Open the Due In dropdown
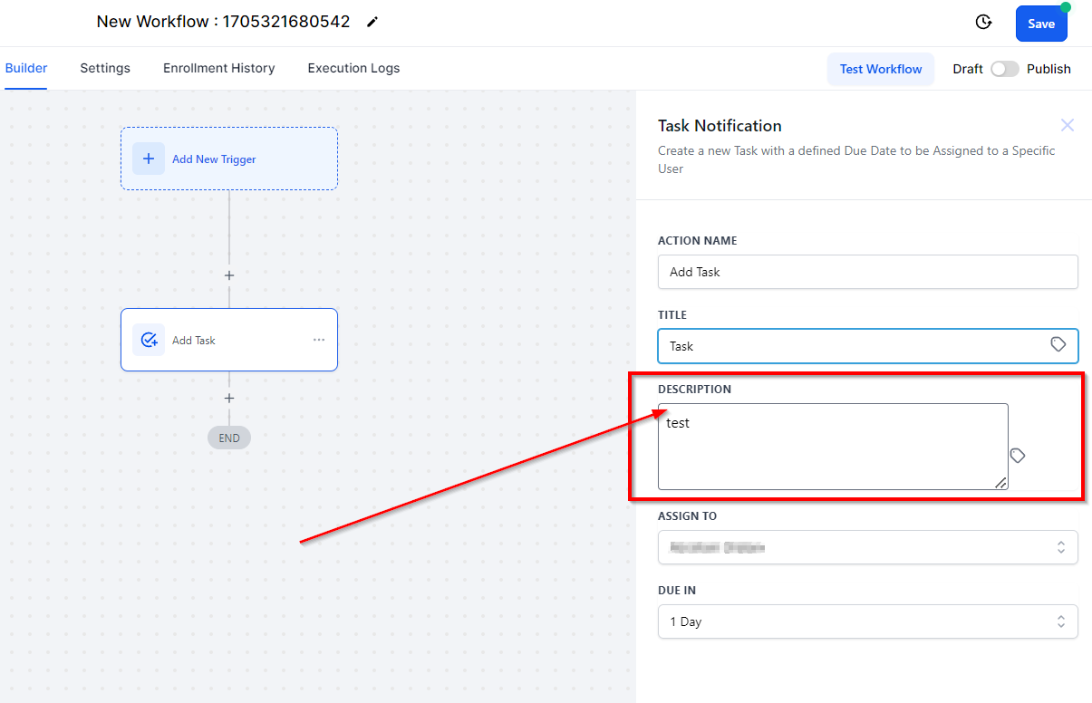The height and width of the screenshot is (703, 1092). 867,621
